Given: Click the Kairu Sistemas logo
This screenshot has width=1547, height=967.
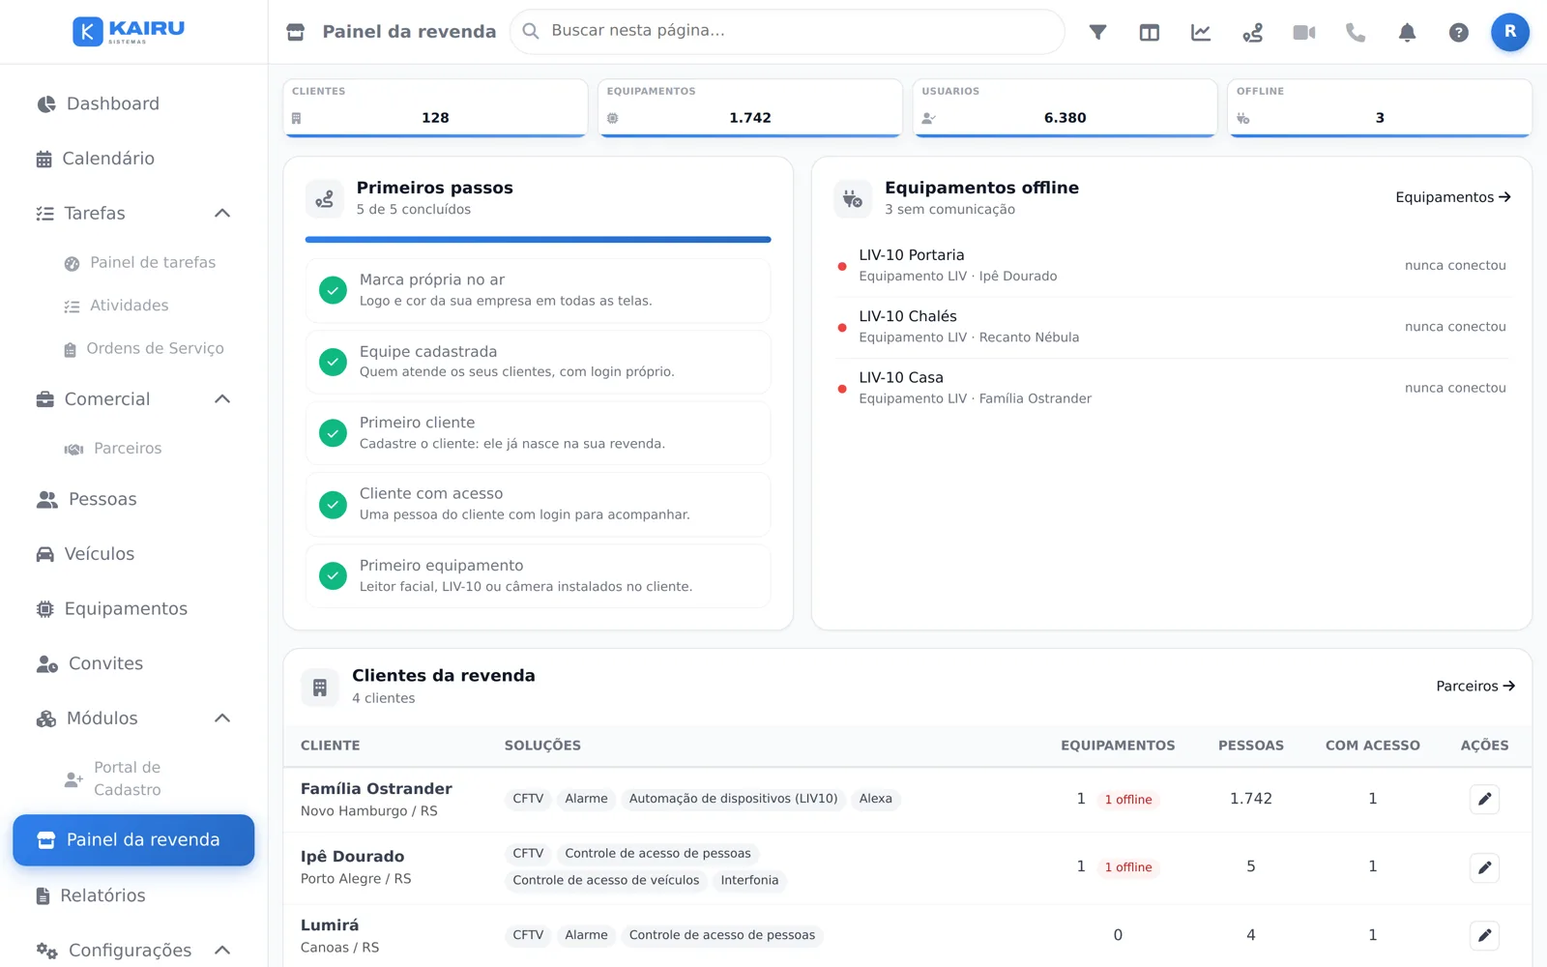Looking at the screenshot, I should 129,31.
